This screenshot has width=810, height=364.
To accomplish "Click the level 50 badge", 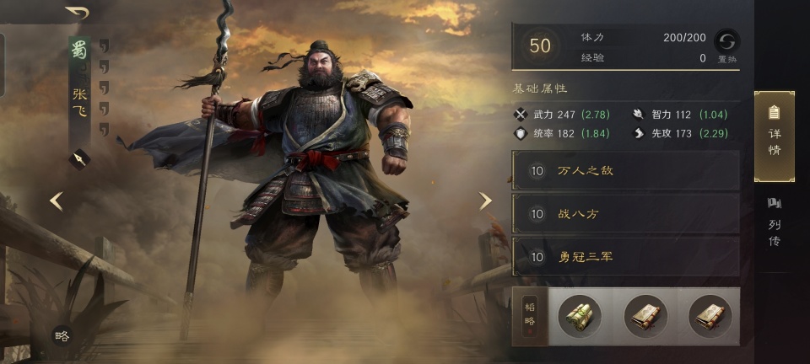I will point(540,46).
